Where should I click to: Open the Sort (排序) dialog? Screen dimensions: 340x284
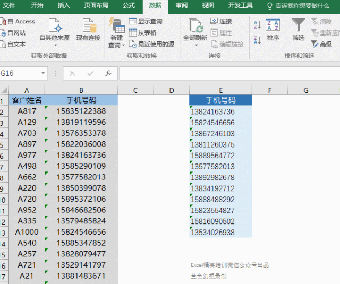pyautogui.click(x=273, y=29)
